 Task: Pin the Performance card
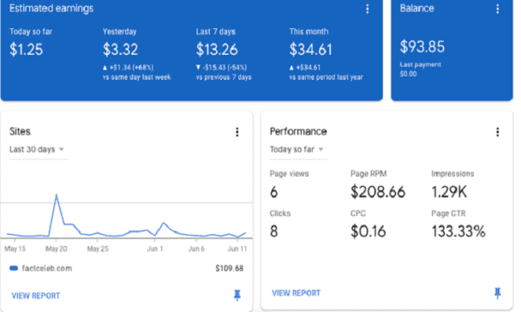click(497, 293)
